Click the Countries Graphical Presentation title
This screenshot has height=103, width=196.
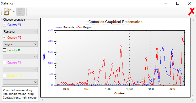(115, 22)
